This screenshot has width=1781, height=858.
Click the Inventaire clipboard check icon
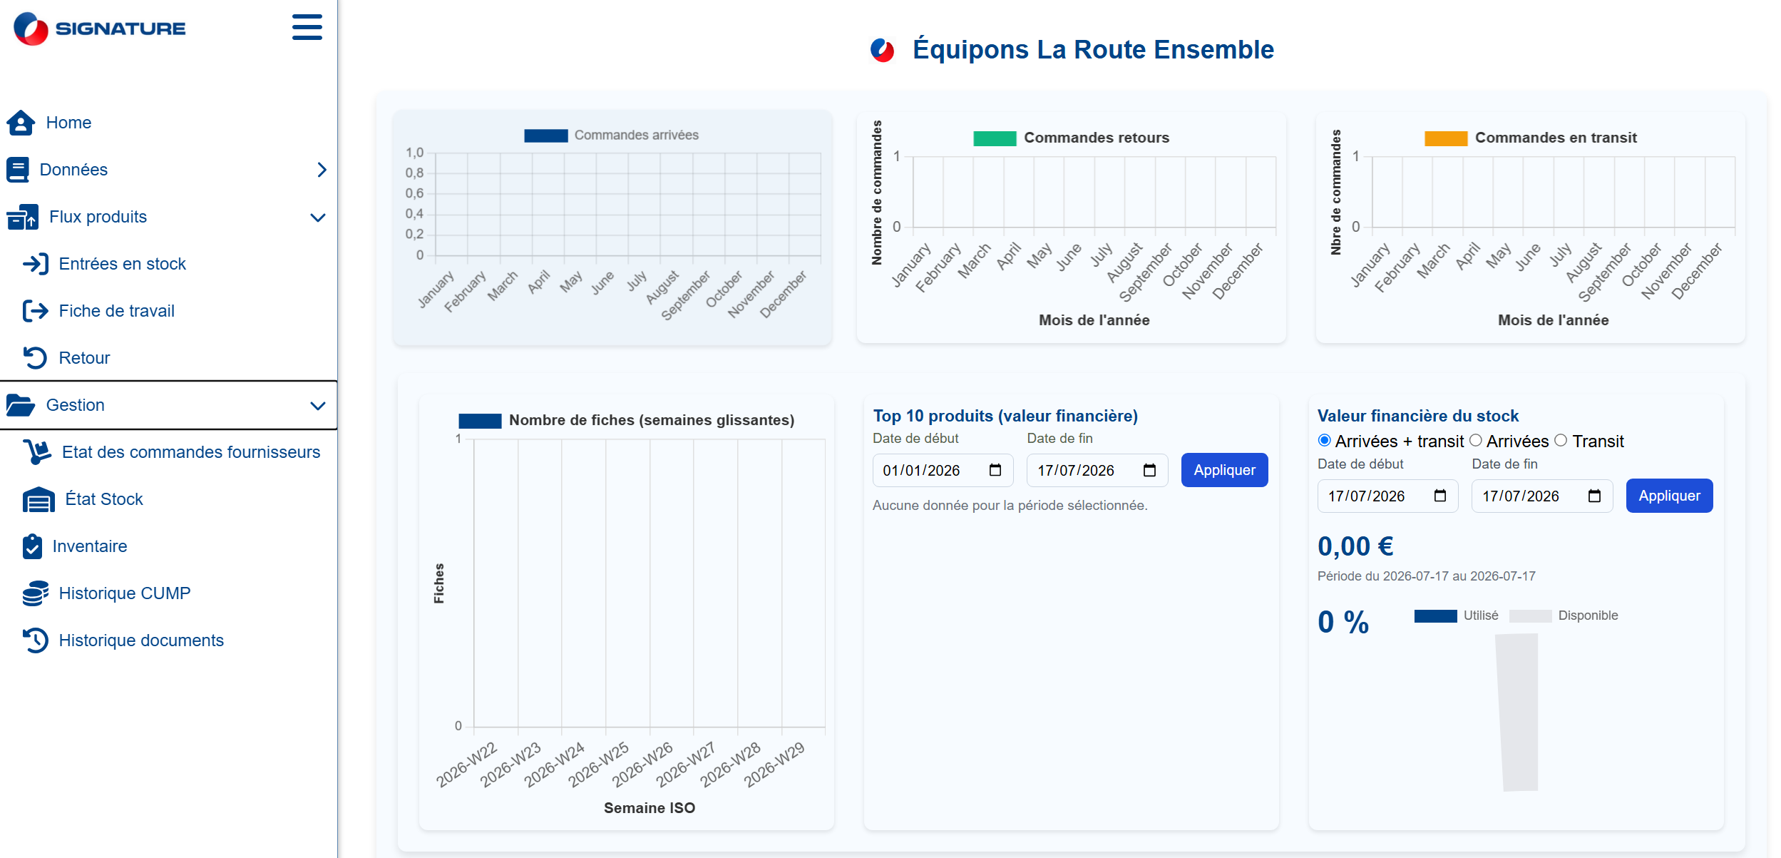coord(32,546)
